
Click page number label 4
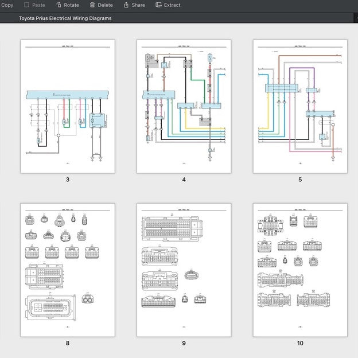point(184,180)
